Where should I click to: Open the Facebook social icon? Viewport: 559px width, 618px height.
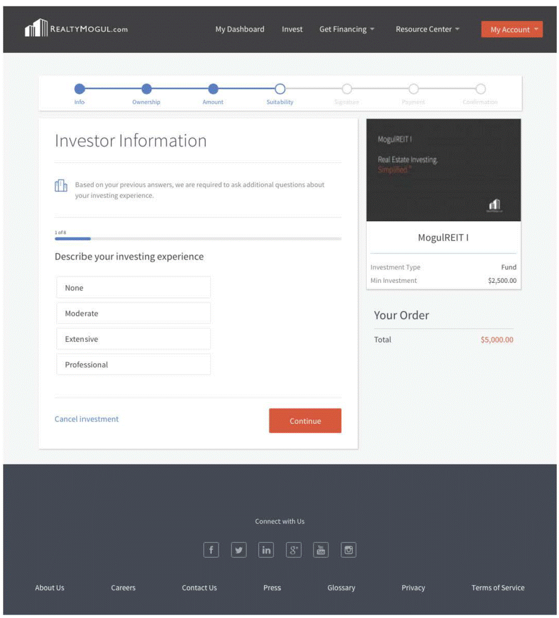click(x=211, y=550)
